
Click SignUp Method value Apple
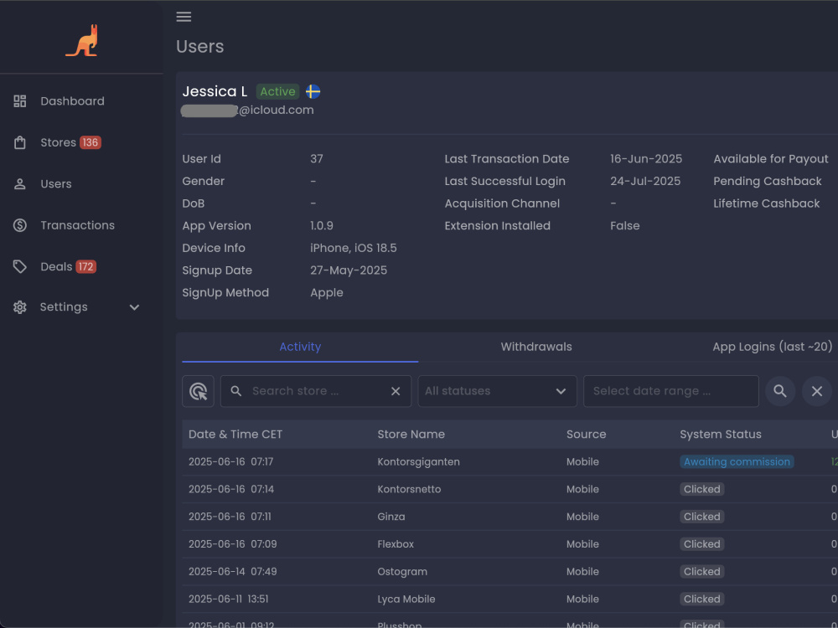pyautogui.click(x=327, y=292)
